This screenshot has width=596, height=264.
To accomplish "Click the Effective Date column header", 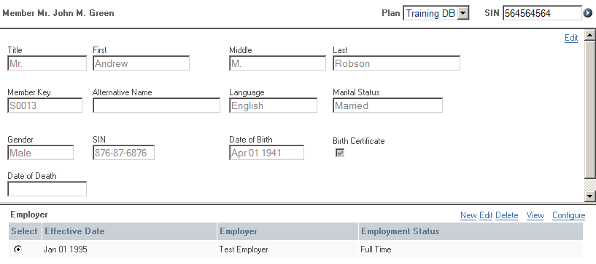I will pos(129,231).
